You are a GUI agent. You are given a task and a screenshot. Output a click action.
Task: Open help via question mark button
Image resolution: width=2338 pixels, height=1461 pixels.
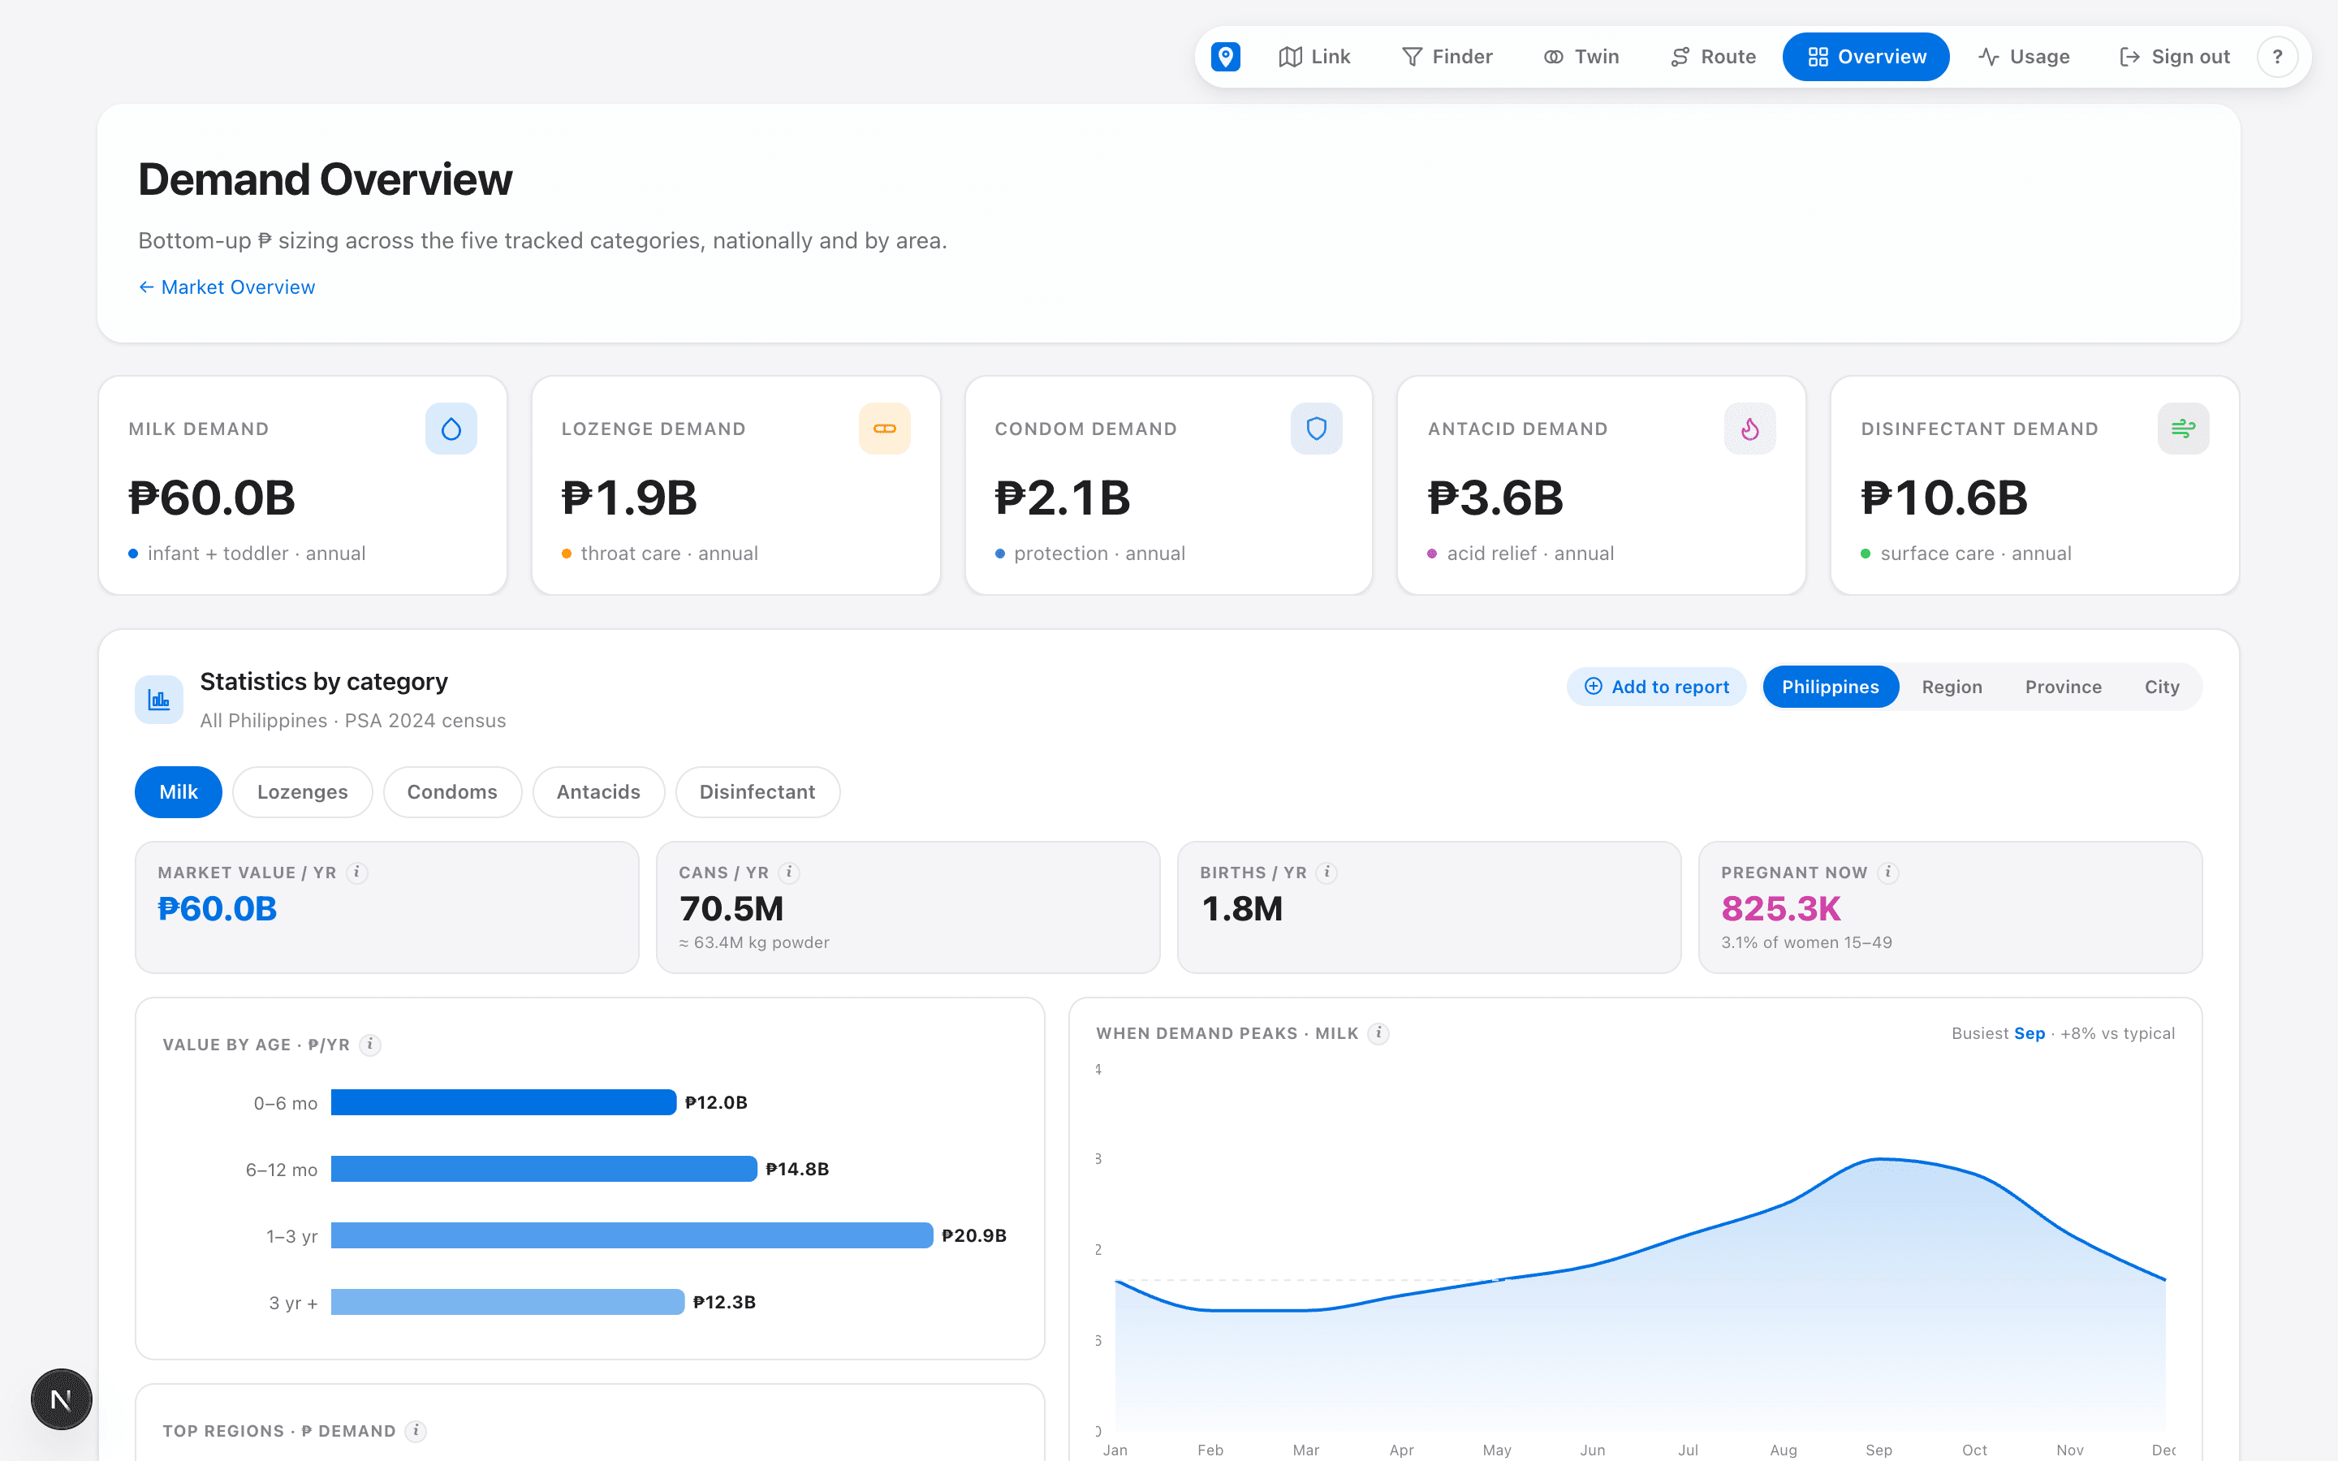pos(2277,57)
